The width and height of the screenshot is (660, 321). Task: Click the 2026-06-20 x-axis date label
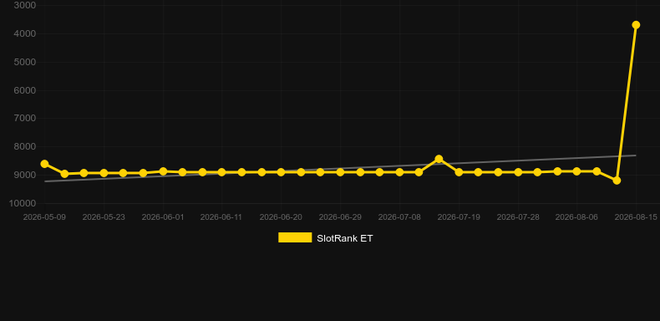tap(281, 217)
